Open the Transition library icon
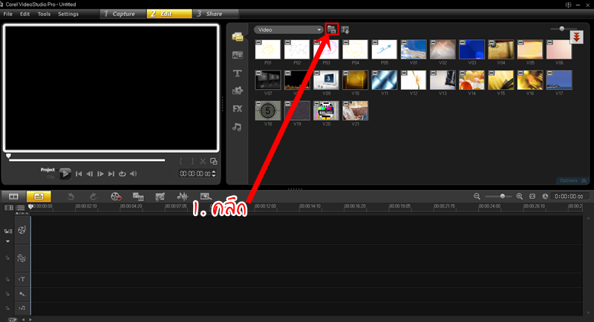This screenshot has height=322, width=594. 238,55
